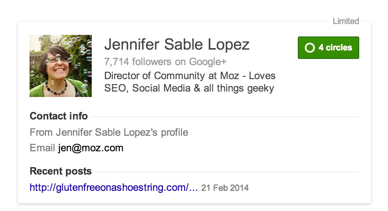The image size is (388, 211).
Task: Open the "Jennifer Sable Lopez" name heading
Action: pos(177,45)
